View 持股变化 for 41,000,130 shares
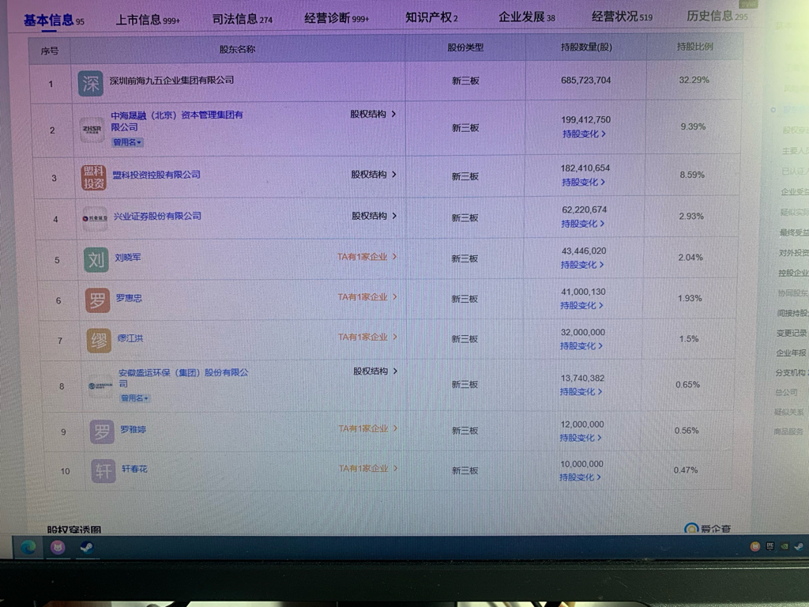The height and width of the screenshot is (607, 809). click(581, 306)
